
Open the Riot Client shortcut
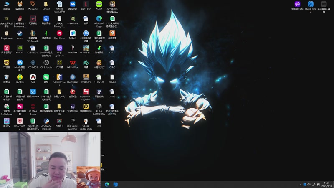coord(59,35)
